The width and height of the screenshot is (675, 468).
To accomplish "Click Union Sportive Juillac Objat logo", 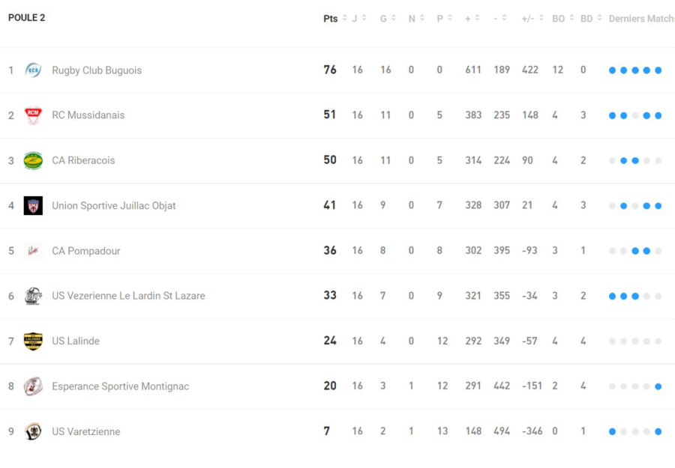I will pyautogui.click(x=33, y=206).
